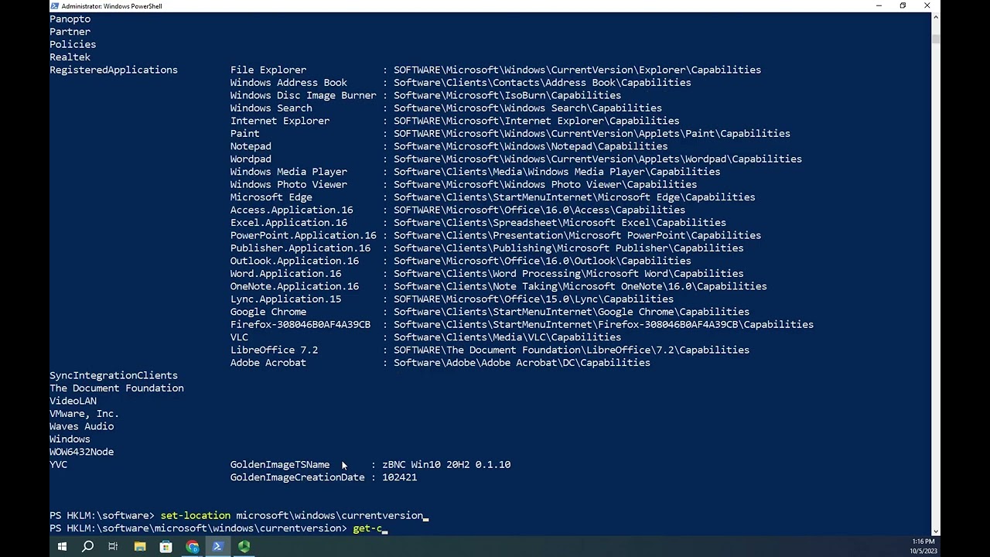990x557 pixels.
Task: Click the 'File Explorer' property name
Action: pos(268,70)
